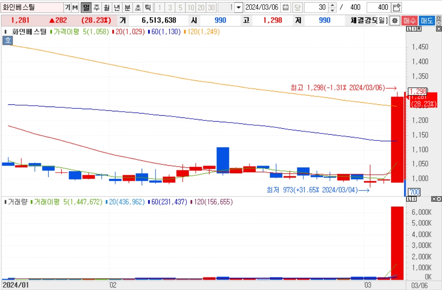Viewport: 442px width, 290px height.
Task: Switch to minute (분) chart period
Action: coord(127,7)
